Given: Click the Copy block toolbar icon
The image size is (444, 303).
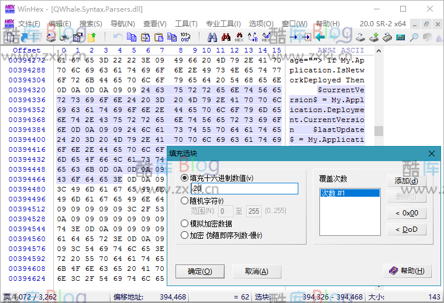Looking at the screenshot, I should point(132,37).
